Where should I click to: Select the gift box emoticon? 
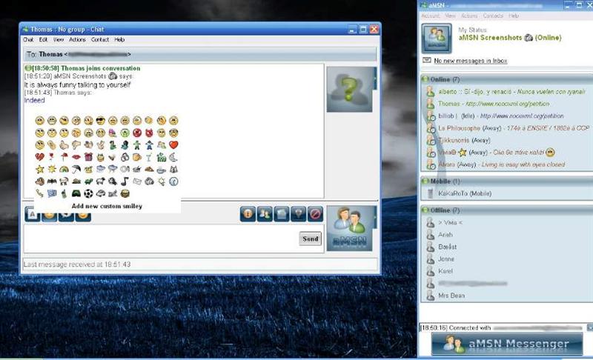point(88,157)
